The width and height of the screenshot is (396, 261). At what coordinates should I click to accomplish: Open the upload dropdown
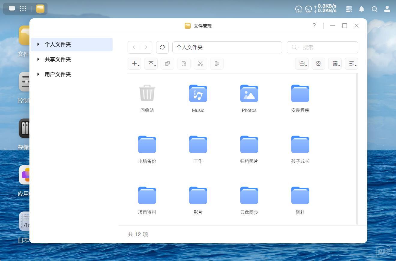(151, 64)
